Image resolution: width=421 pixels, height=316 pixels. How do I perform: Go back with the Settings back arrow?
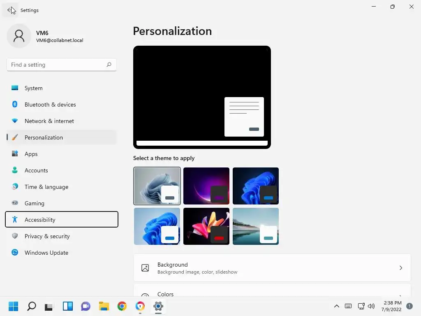pyautogui.click(x=10, y=10)
